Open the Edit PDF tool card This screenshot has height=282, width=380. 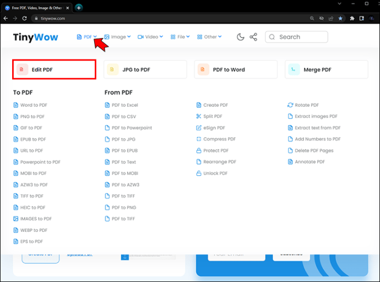(x=55, y=69)
